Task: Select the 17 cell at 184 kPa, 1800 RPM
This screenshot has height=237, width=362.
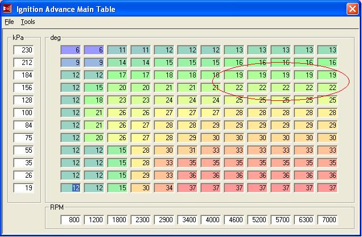Action: 117,75
